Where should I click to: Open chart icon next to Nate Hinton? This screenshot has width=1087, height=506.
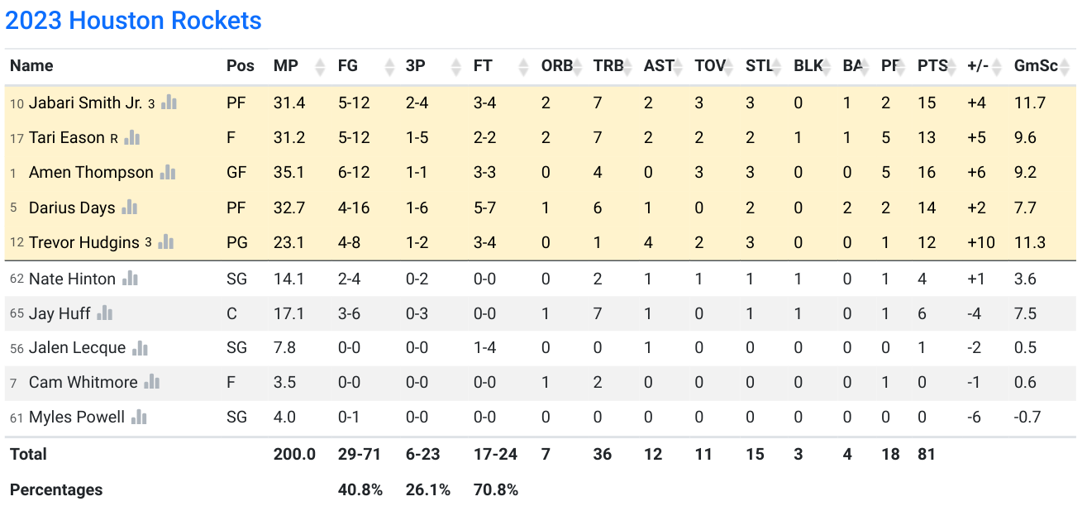tap(131, 279)
